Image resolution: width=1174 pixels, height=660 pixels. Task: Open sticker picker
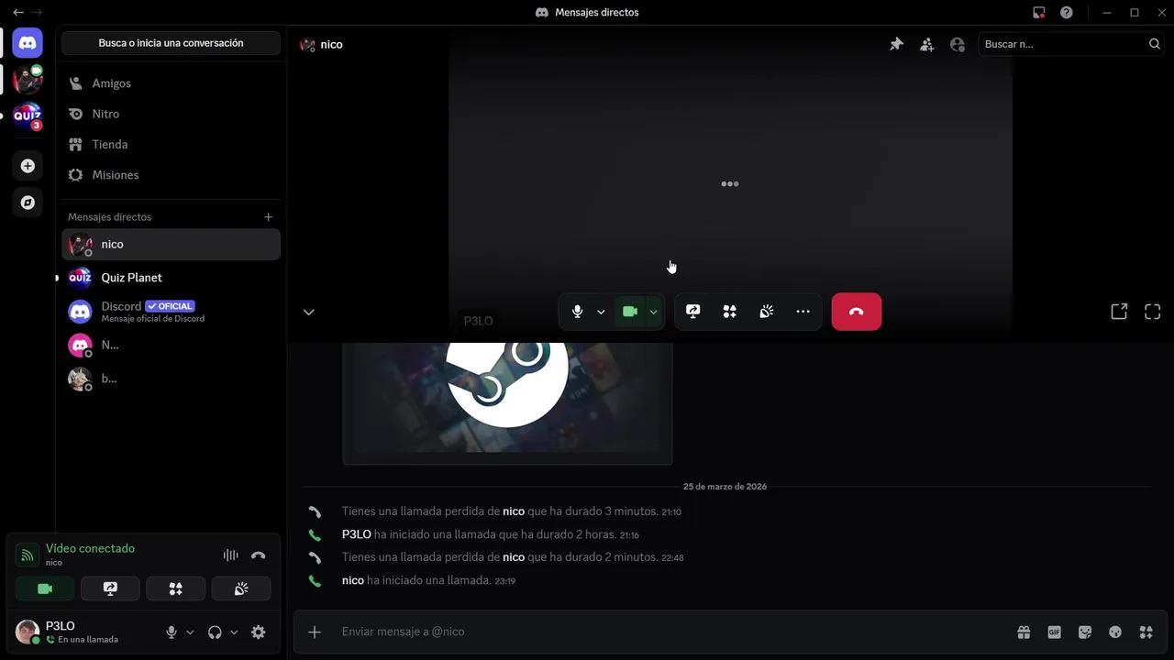pyautogui.click(x=1085, y=632)
